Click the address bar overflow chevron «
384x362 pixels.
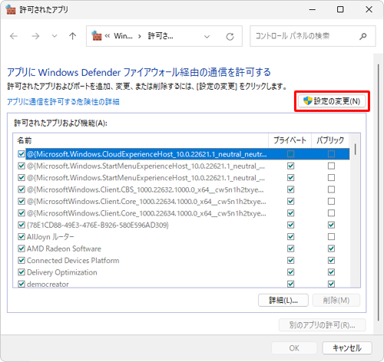point(108,36)
